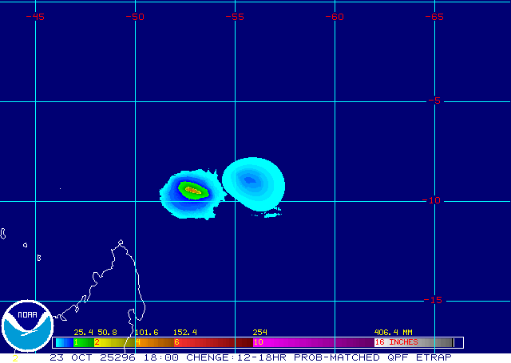This screenshot has height=363, width=511.
Task: Click the -55 longitude label at the top
Action: [235, 16]
